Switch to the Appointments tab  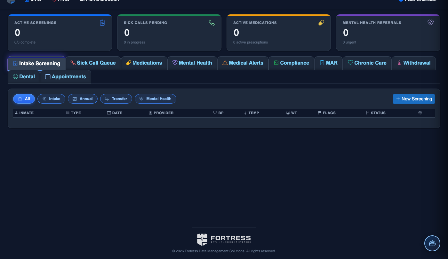click(x=66, y=77)
